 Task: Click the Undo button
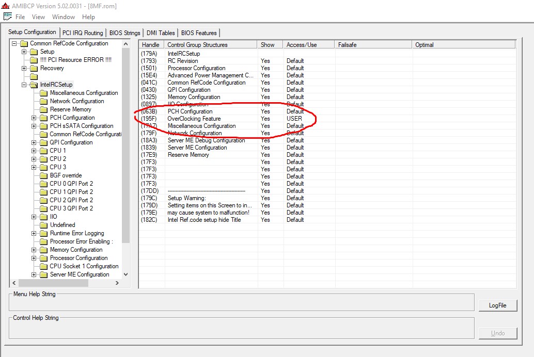tap(497, 333)
